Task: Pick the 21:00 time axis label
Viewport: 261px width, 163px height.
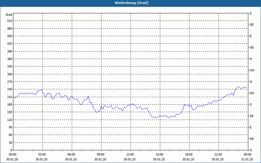Action: point(218,155)
